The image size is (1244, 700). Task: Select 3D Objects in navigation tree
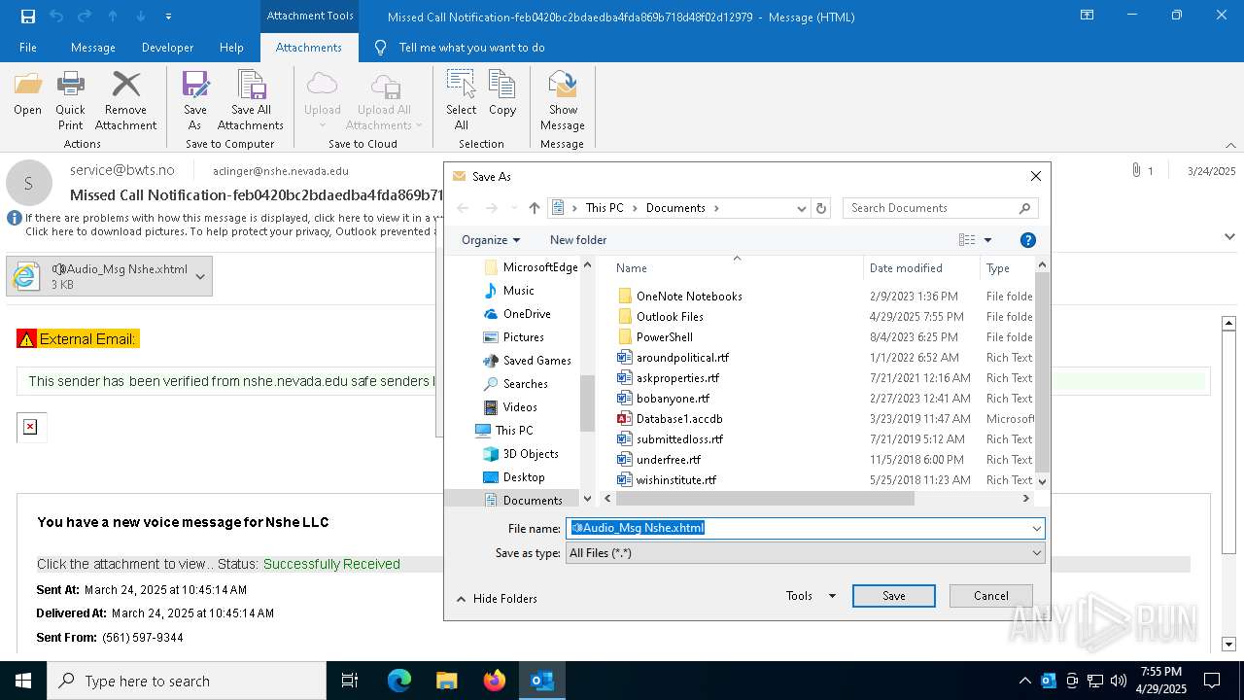[531, 454]
